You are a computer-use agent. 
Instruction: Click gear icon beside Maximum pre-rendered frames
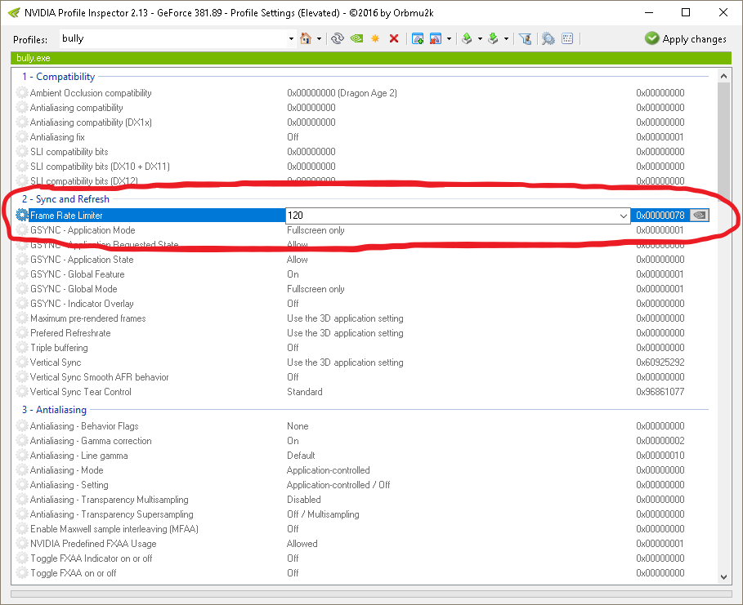22,318
